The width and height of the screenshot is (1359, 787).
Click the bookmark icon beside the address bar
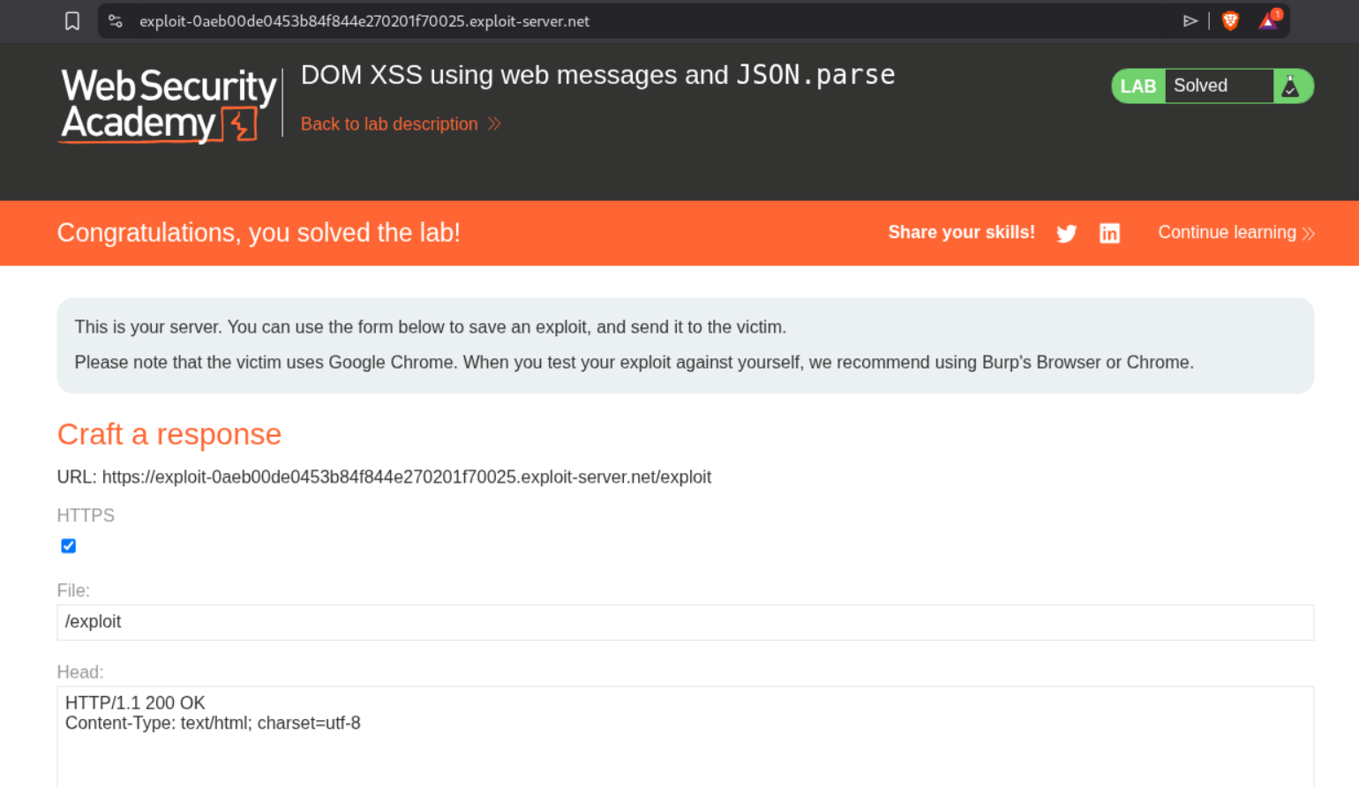tap(72, 21)
